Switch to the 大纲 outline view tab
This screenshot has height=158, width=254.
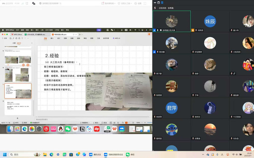tap(14, 43)
